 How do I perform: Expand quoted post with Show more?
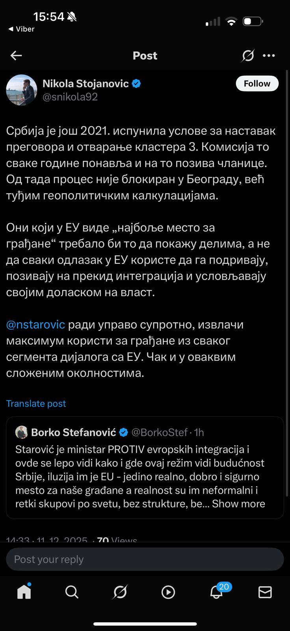click(x=238, y=504)
